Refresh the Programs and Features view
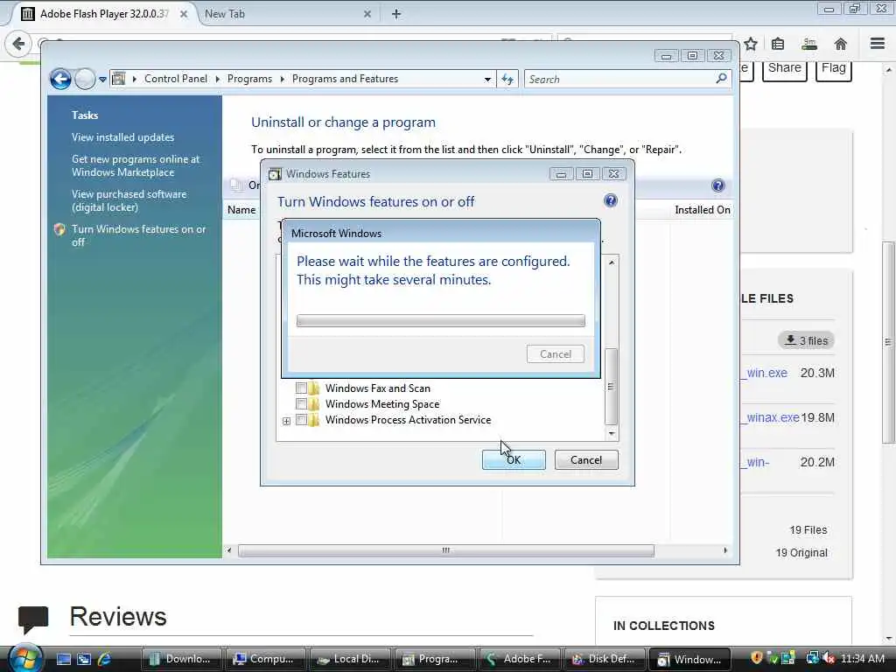This screenshot has width=896, height=672. click(x=507, y=79)
